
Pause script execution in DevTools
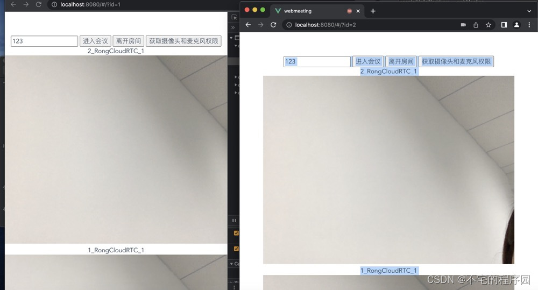point(234,221)
